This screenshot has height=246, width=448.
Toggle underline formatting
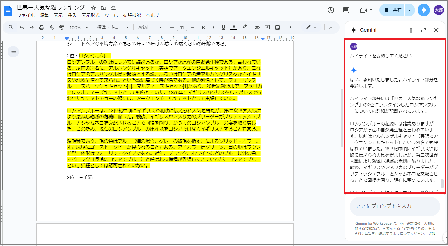pyautogui.click(x=224, y=28)
